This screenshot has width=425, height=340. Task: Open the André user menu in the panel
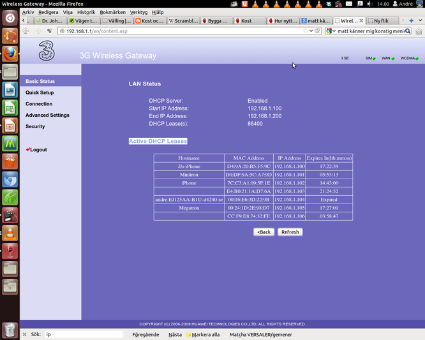tap(403, 4)
